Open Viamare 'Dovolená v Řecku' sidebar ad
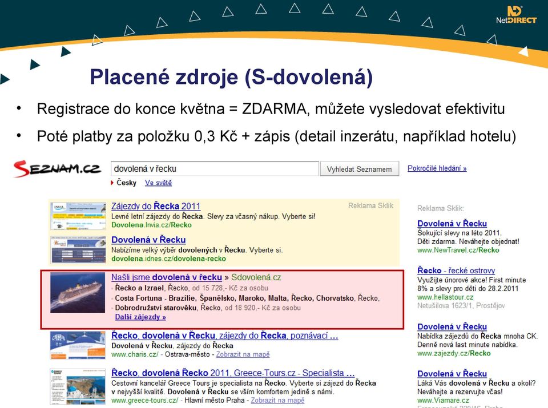Screen dimensions: 548x408 452,374
